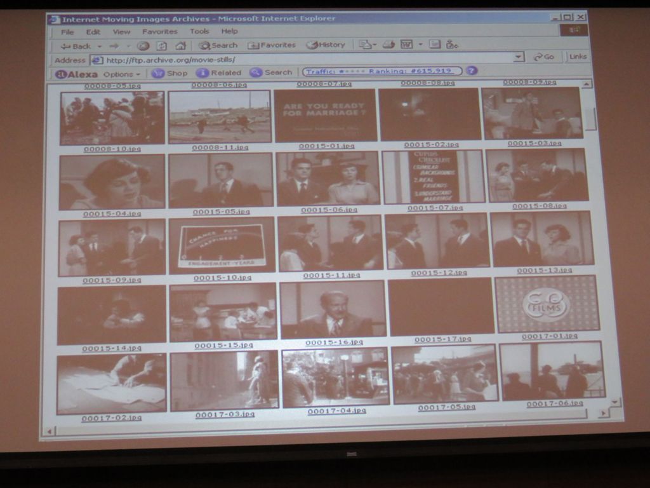The image size is (650, 488).
Task: Open the 00017-06.jpg link
Action: (555, 403)
